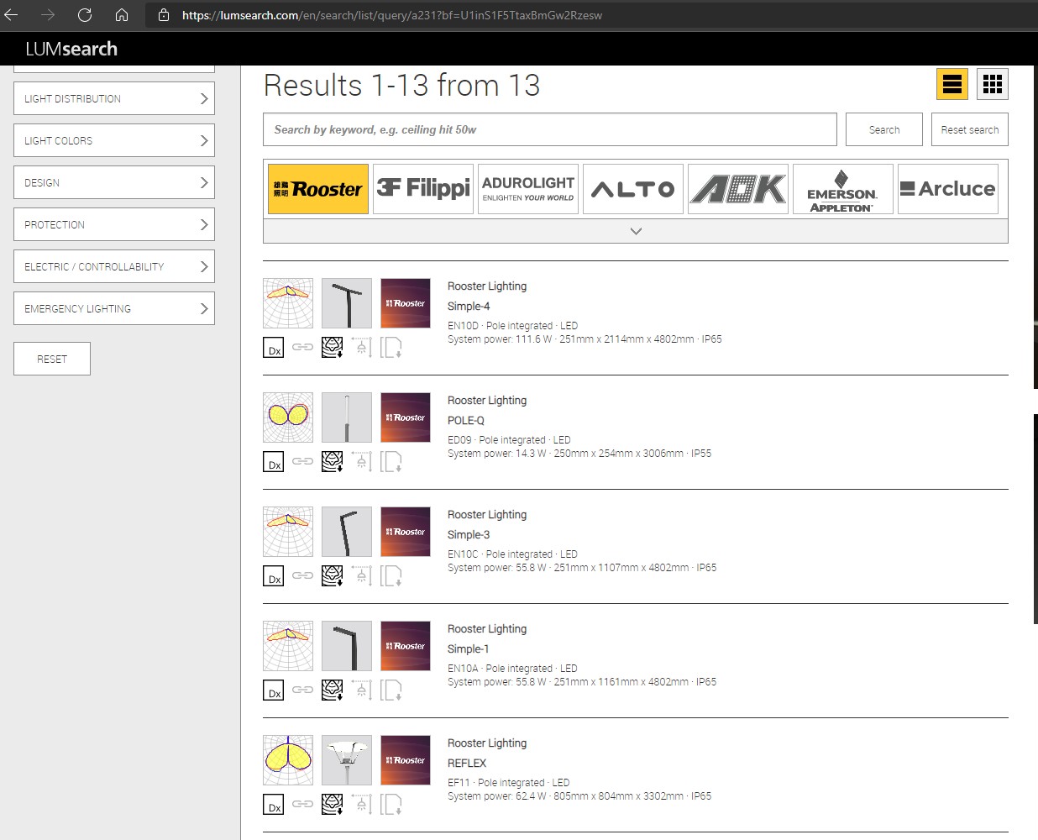Image resolution: width=1038 pixels, height=840 pixels.
Task: Click mounting dimension icon for Simple-3
Action: (362, 576)
